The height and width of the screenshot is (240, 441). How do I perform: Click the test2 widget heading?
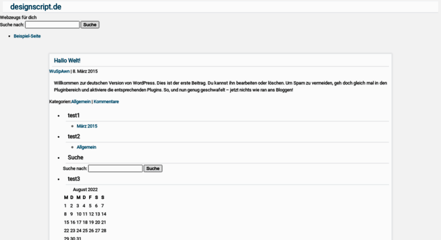[x=74, y=137]
